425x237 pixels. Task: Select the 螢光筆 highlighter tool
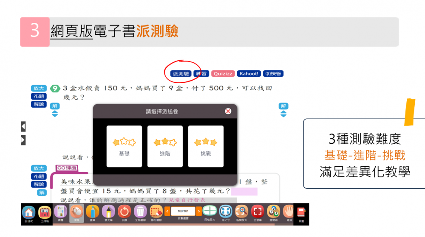click(x=108, y=213)
